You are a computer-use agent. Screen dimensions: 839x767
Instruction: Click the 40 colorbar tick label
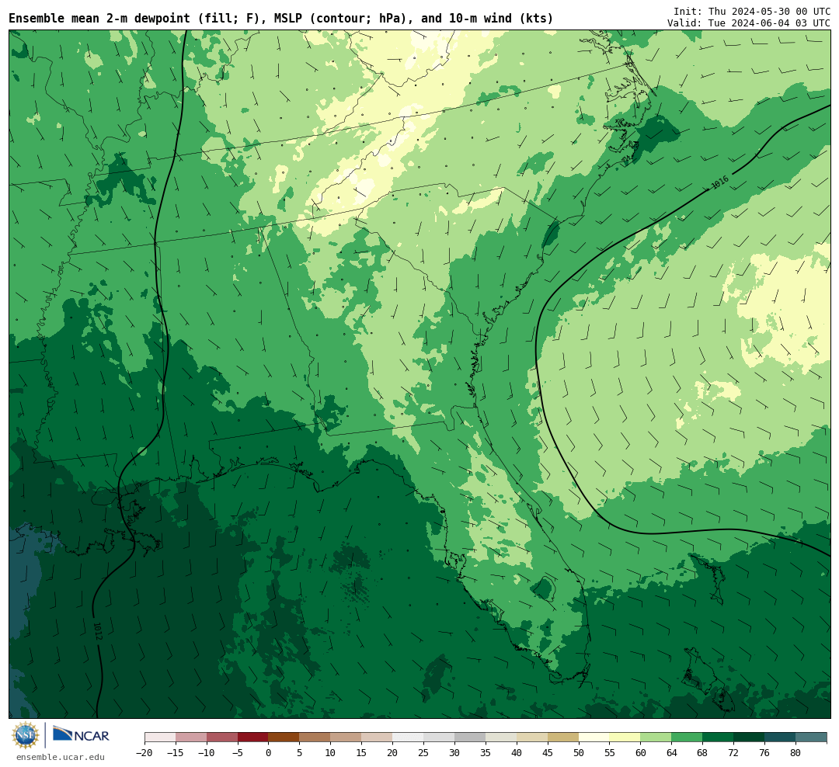(517, 752)
